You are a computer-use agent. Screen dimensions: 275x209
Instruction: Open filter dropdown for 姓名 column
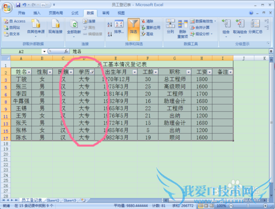tap(29, 72)
